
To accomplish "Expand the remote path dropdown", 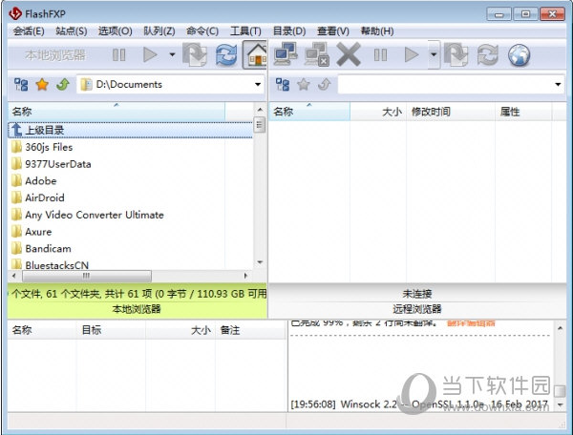I will point(558,85).
